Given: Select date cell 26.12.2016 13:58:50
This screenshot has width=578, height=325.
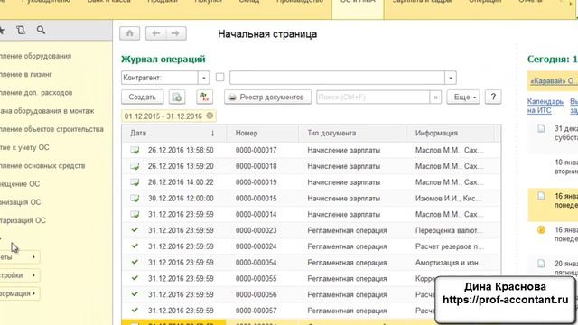Looking at the screenshot, I should click(181, 150).
